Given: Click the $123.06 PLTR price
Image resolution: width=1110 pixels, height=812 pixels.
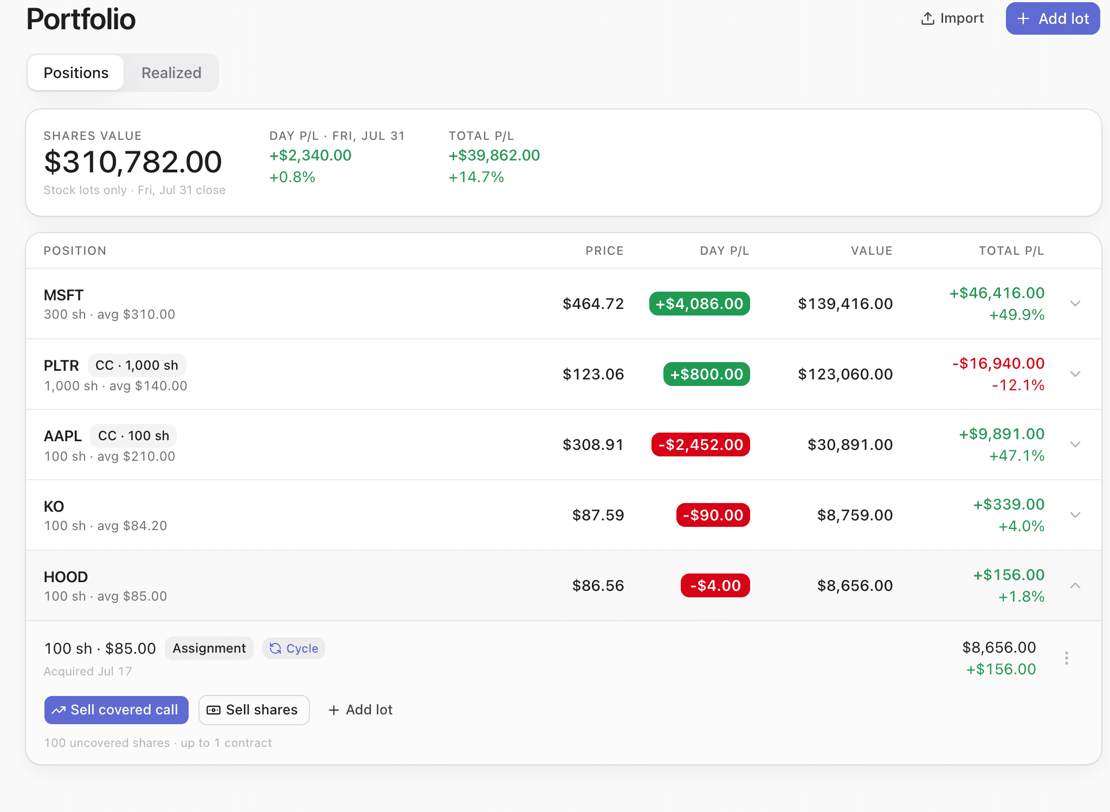Looking at the screenshot, I should [x=593, y=374].
